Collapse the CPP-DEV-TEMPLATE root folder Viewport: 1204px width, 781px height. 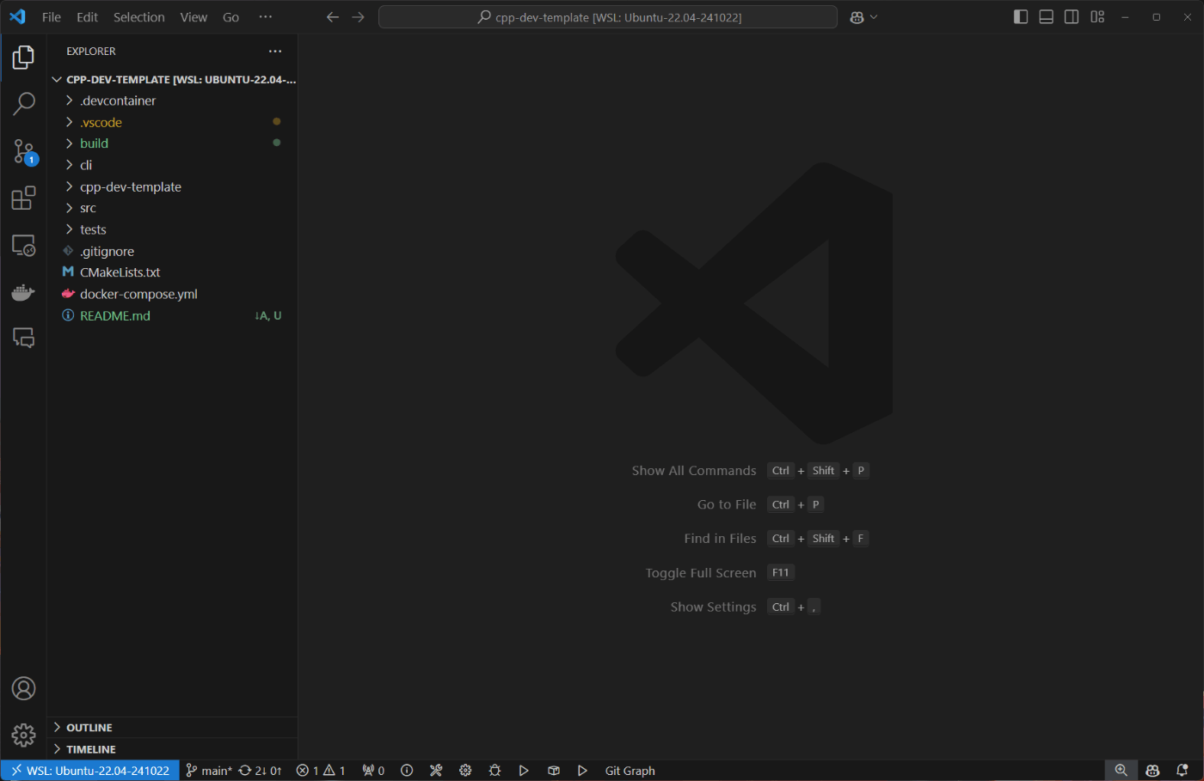pos(172,79)
